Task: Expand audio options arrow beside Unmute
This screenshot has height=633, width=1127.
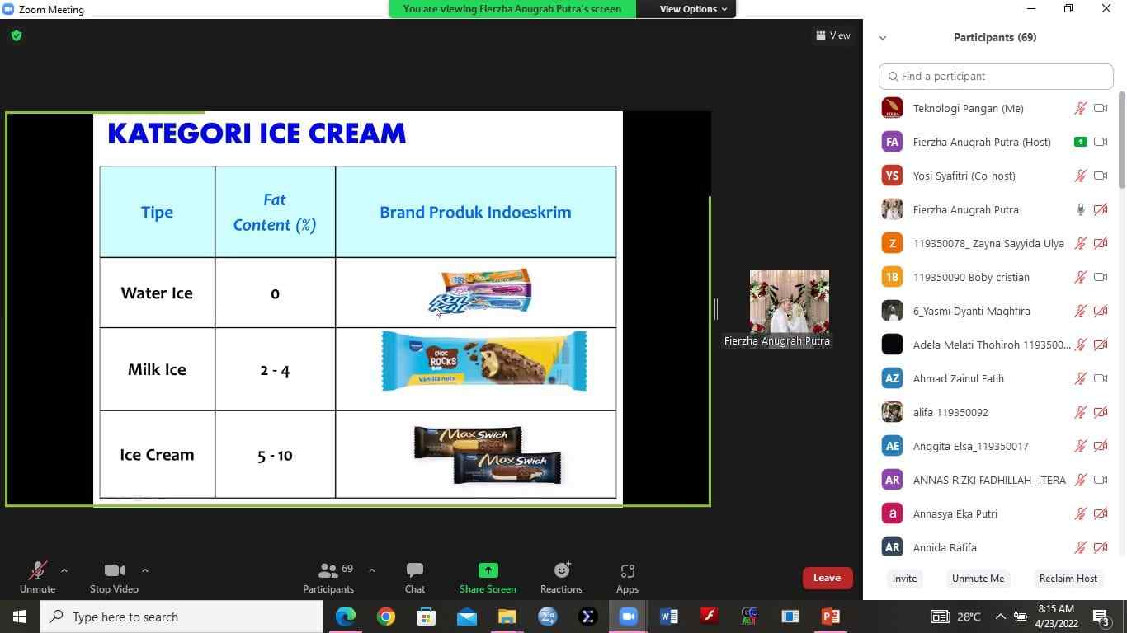Action: point(64,570)
